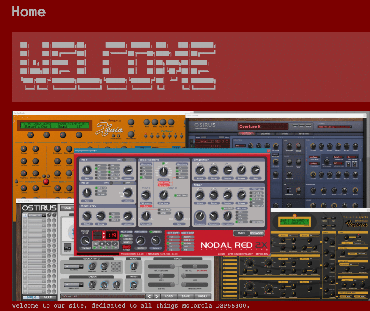
Task: Toggle DISTORTION in Nodal Red filter
Action: click(256, 222)
